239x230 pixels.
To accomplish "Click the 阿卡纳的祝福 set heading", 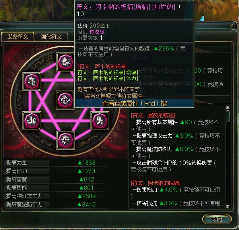I will [x=155, y=183].
